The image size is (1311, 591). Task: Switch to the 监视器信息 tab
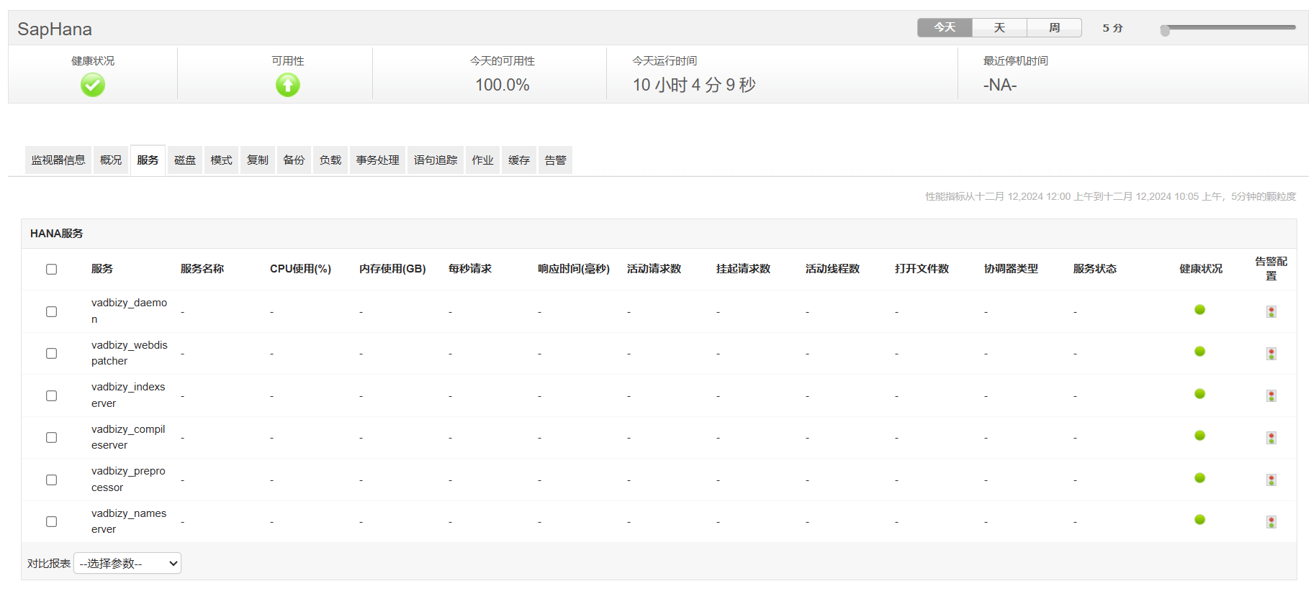(58, 160)
